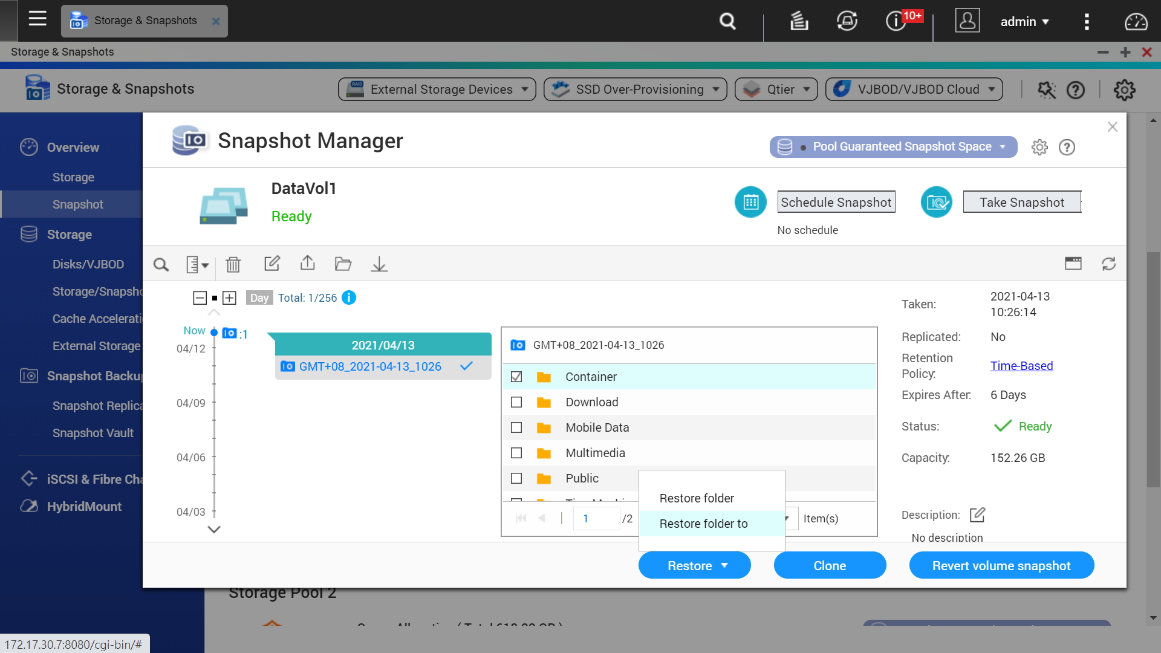Expand the Restore dropdown menu
Viewport: 1161px width, 653px height.
(723, 565)
